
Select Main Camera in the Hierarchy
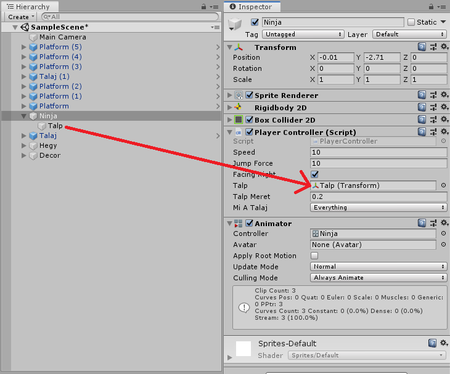coord(62,37)
